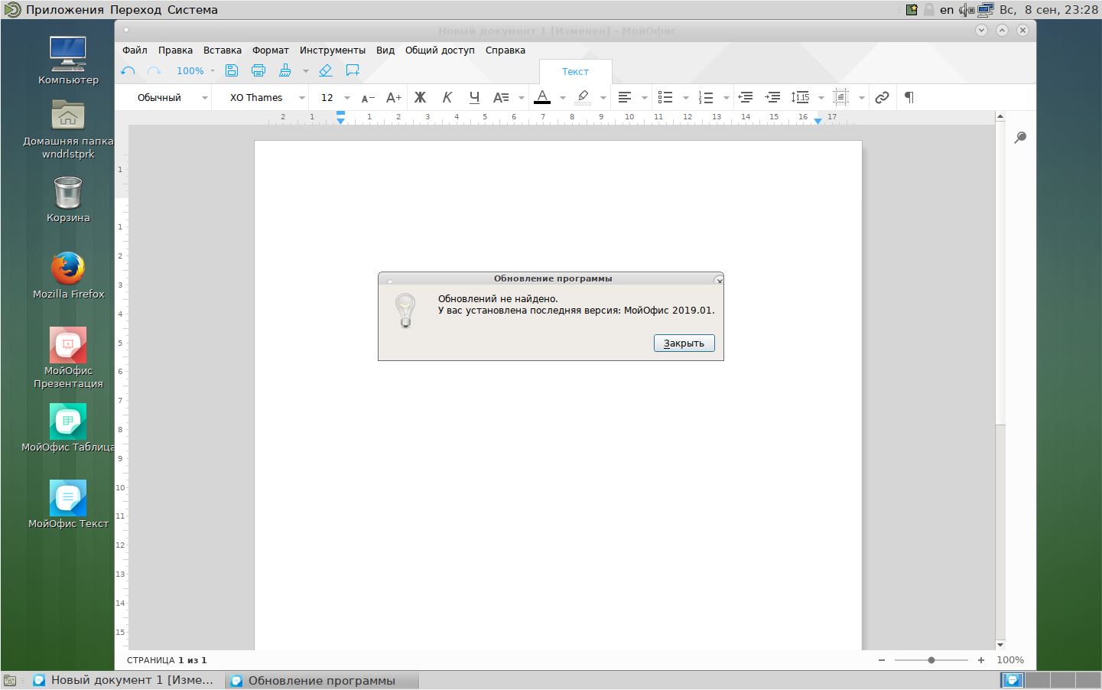Click the zoom slider handle in status bar

tap(931, 659)
